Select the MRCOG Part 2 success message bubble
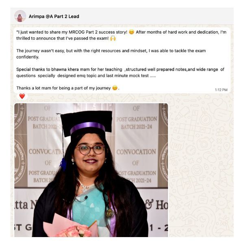244x244 pixels. pyautogui.click(x=122, y=60)
